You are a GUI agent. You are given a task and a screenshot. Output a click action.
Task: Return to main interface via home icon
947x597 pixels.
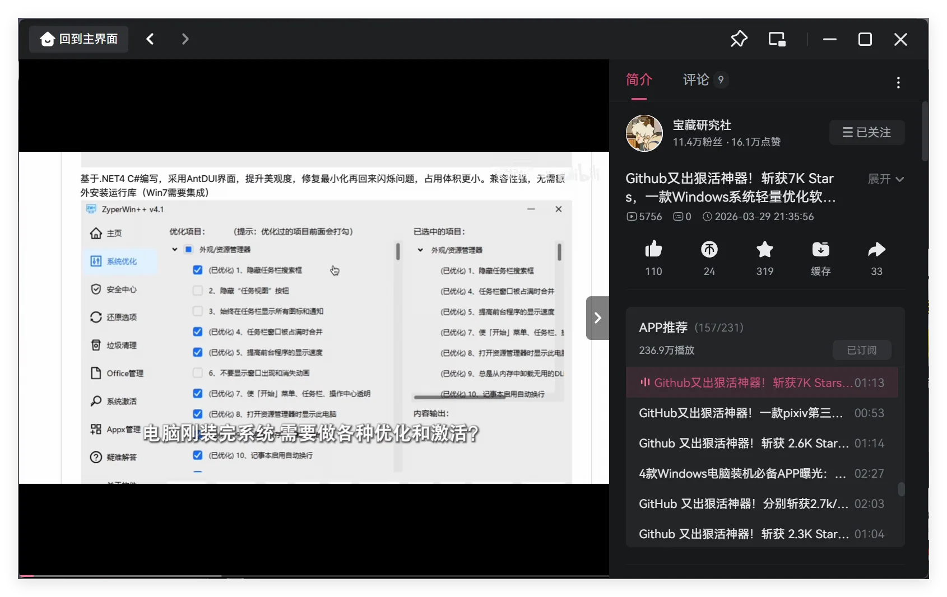(78, 39)
